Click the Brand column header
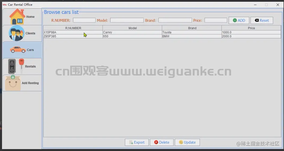Image resolution: width=284 pixels, height=151 pixels. pos(192,28)
